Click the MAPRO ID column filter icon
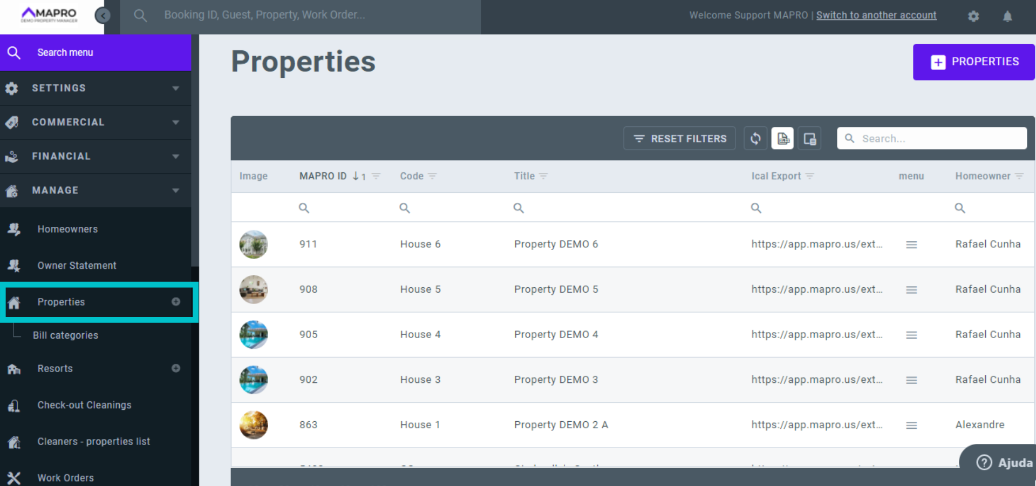Screen dimensions: 1036x486 (x=377, y=176)
